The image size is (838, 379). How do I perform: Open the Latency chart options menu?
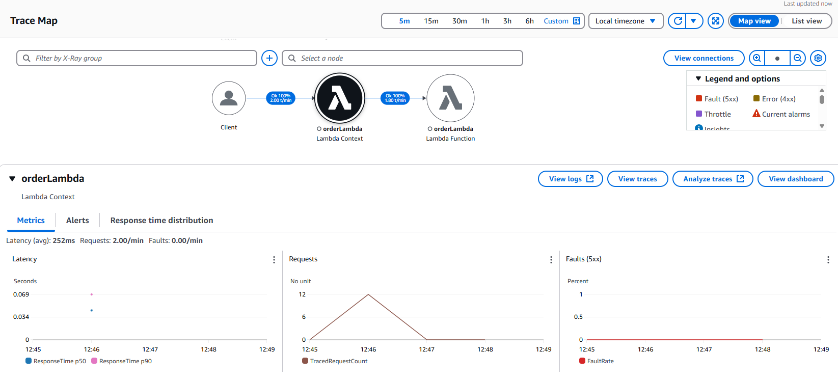point(274,260)
